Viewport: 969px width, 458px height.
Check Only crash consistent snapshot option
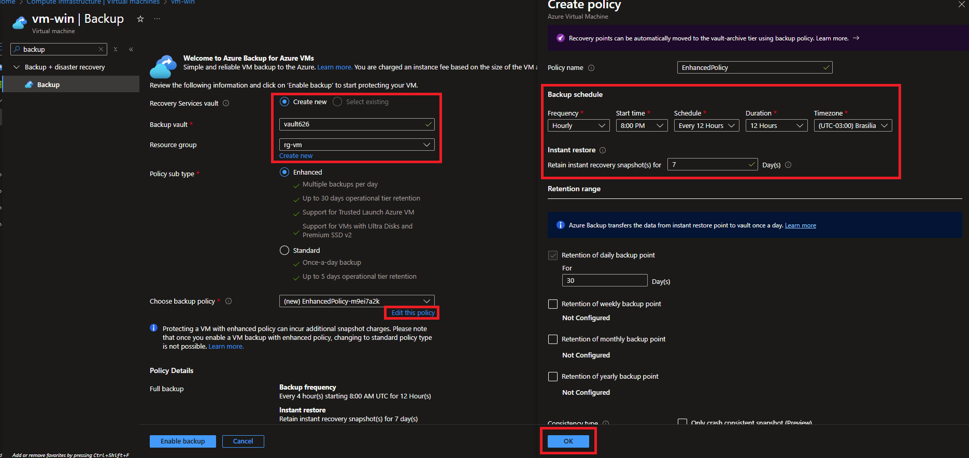[x=682, y=422]
